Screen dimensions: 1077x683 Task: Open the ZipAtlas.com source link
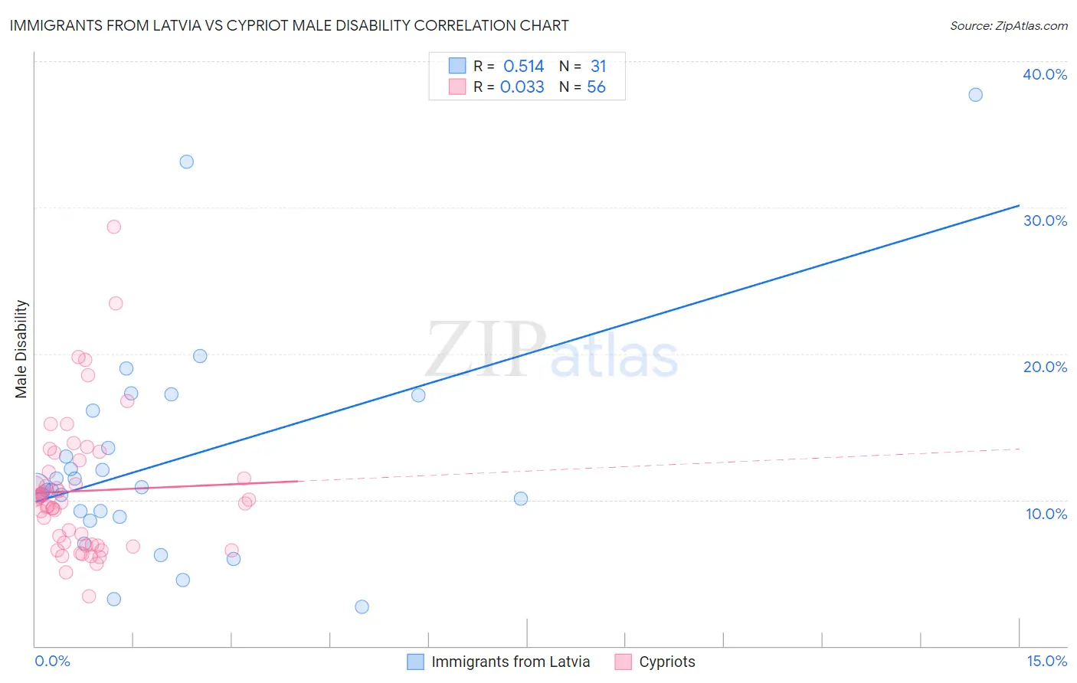[x=1009, y=25]
